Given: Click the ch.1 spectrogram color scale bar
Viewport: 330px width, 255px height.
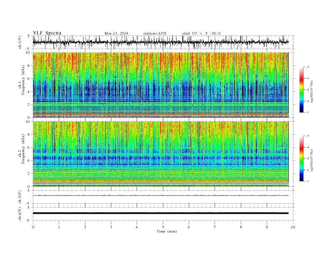Looking at the screenshot, I should tap(302, 90).
